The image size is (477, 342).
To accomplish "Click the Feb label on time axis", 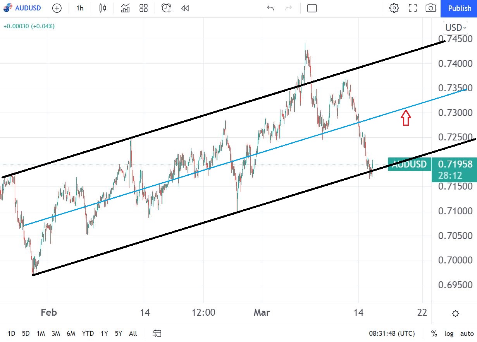I will (49, 312).
